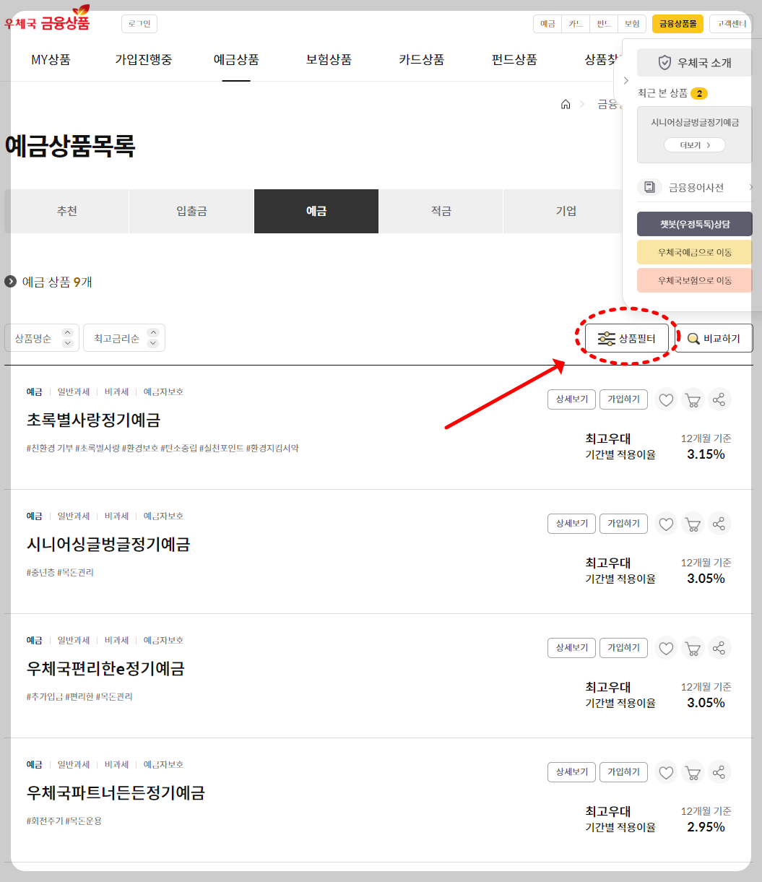The height and width of the screenshot is (882, 762).
Task: Open the 가입진행중 menu
Action: coord(143,59)
